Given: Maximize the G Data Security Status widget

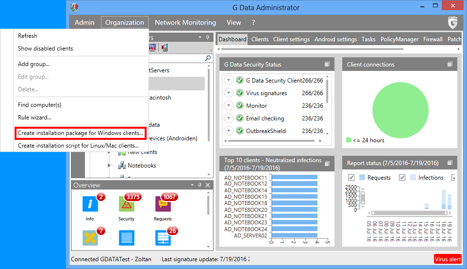Looking at the screenshot, I should click(x=327, y=65).
